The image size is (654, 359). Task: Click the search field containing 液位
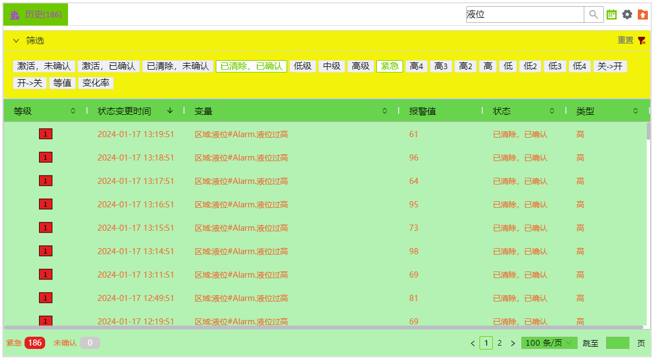[524, 14]
